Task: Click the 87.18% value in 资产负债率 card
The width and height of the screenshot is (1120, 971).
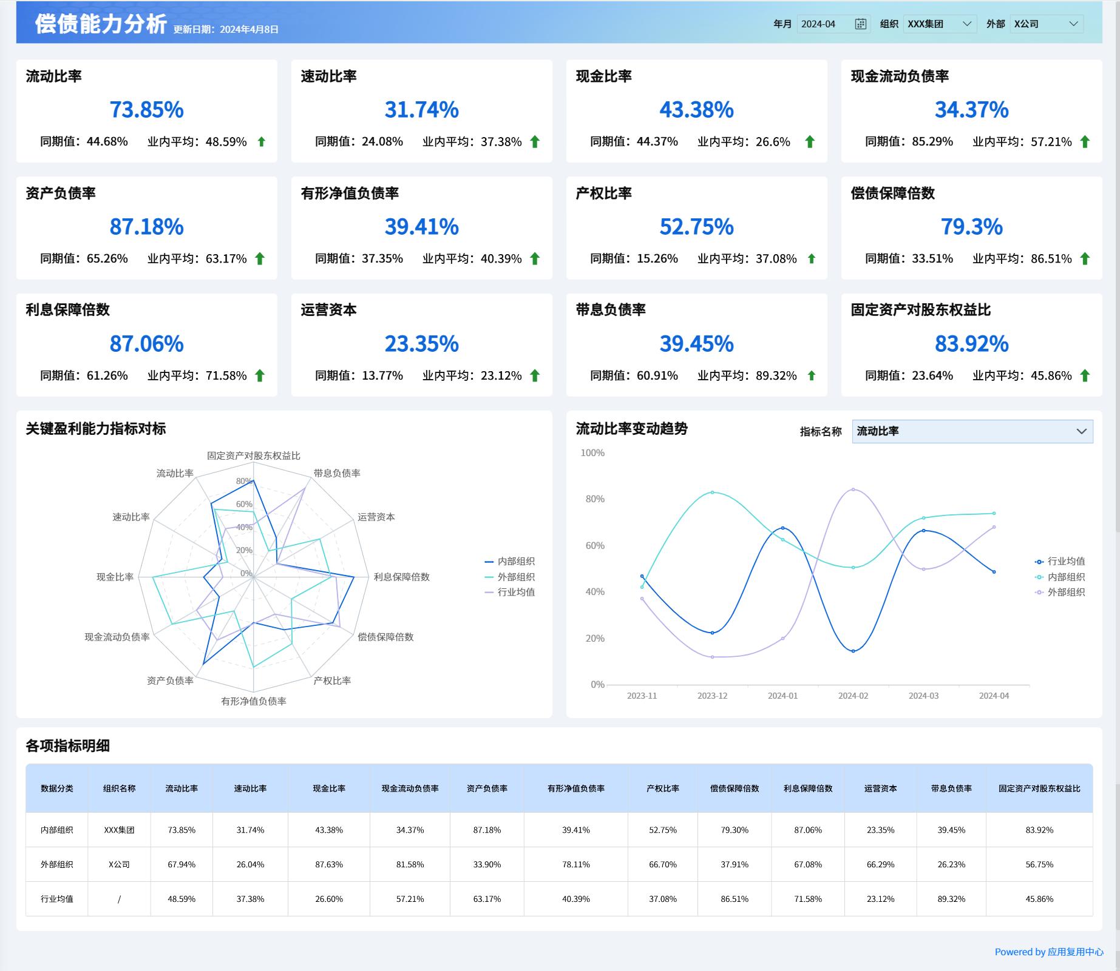Action: [x=146, y=227]
